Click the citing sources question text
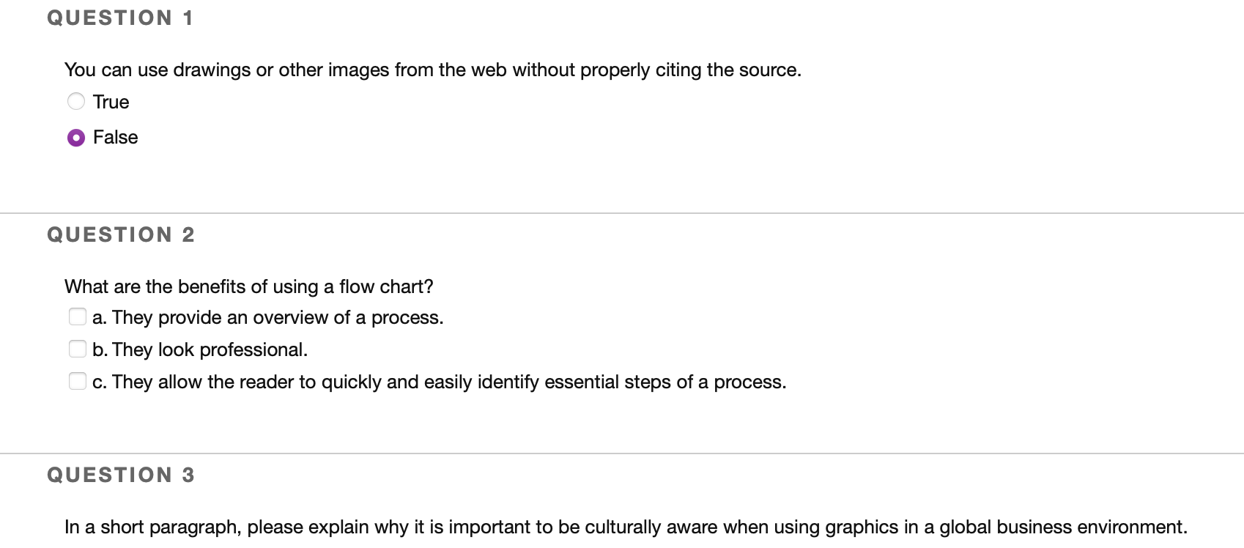The image size is (1244, 548). coord(433,70)
